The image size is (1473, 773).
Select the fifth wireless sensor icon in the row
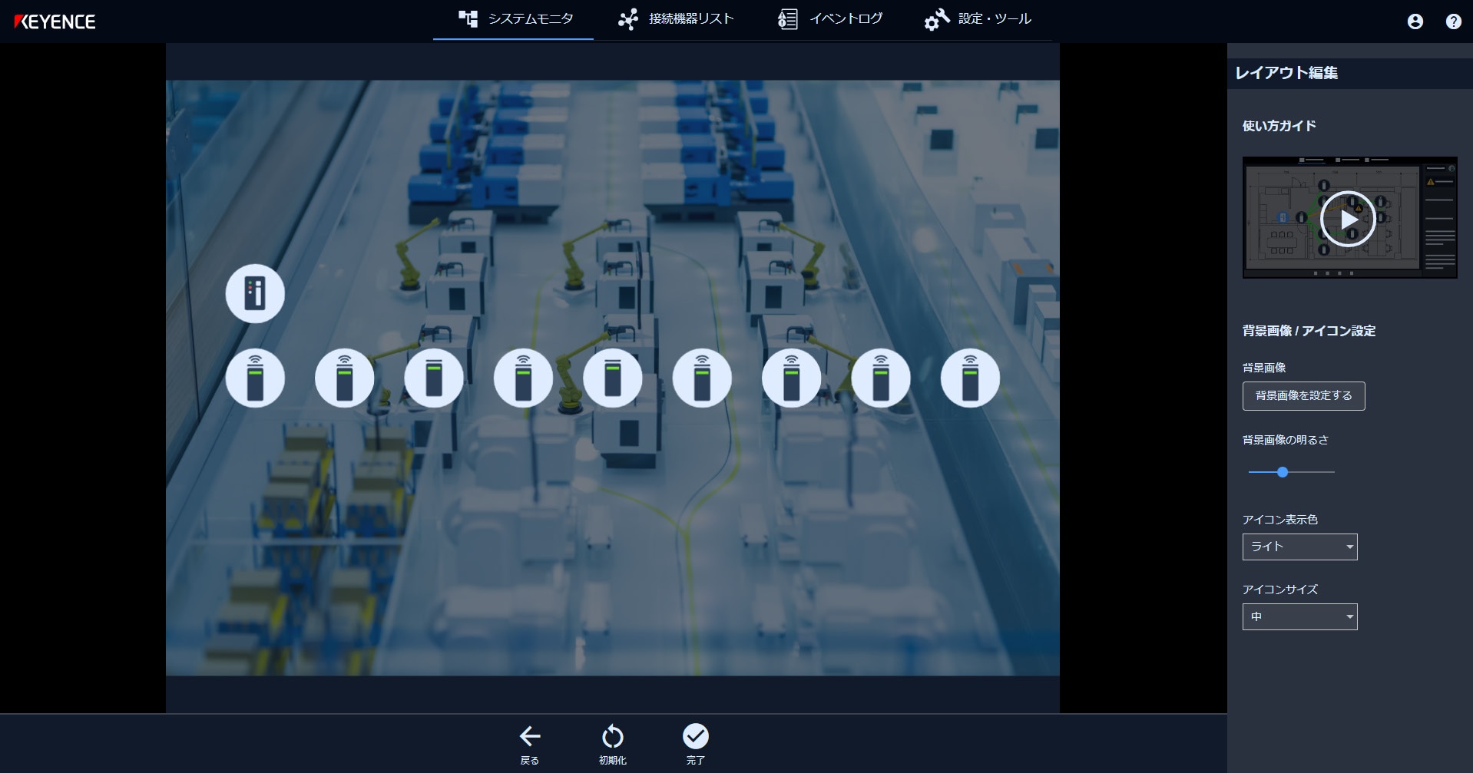coord(613,378)
